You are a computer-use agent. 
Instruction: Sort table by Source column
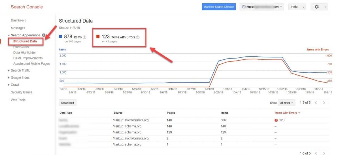tap(118, 113)
